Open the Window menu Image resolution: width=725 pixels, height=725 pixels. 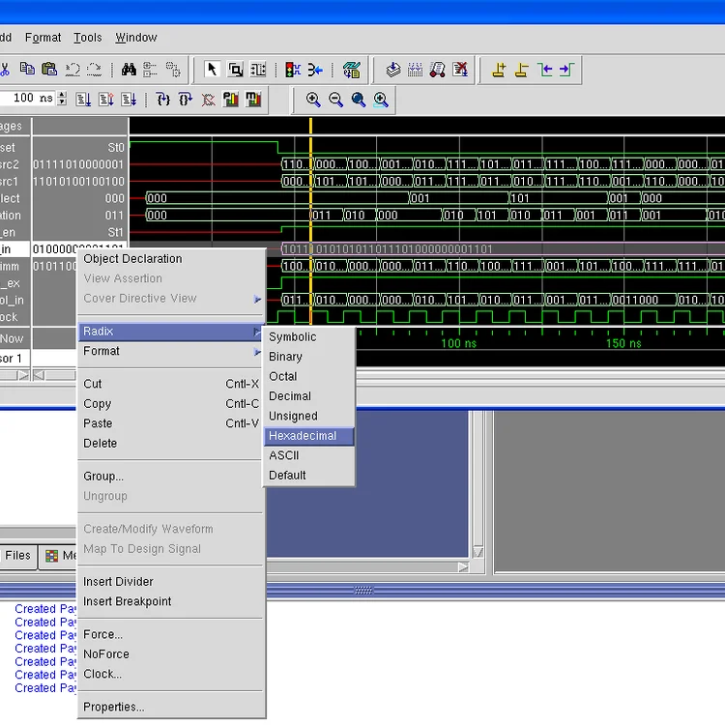coord(136,38)
